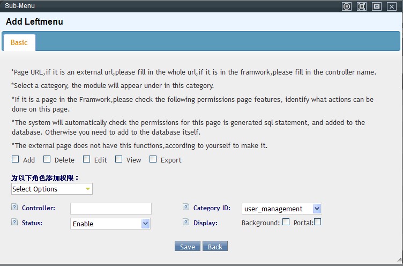Enable the Add permission checkbox
This screenshot has width=403, height=266.
click(16, 159)
